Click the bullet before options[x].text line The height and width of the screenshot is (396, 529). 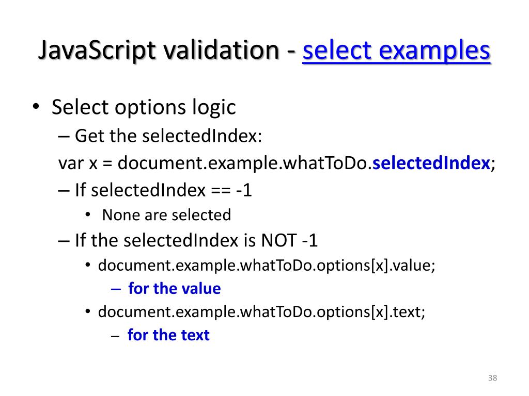(88, 311)
